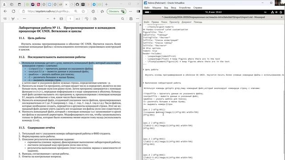
Task: Search within the PDF document
Action: tap(123, 19)
